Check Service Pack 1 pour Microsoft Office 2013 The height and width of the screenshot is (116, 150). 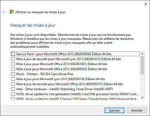[x=13, y=54]
